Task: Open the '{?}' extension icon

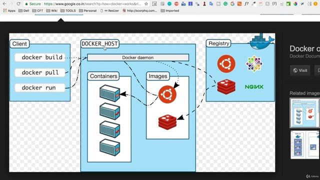Action: [274, 3]
